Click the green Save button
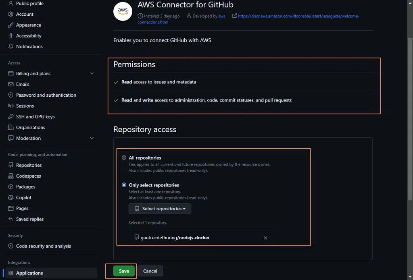Viewport: 413px width, 280px height. point(124,271)
